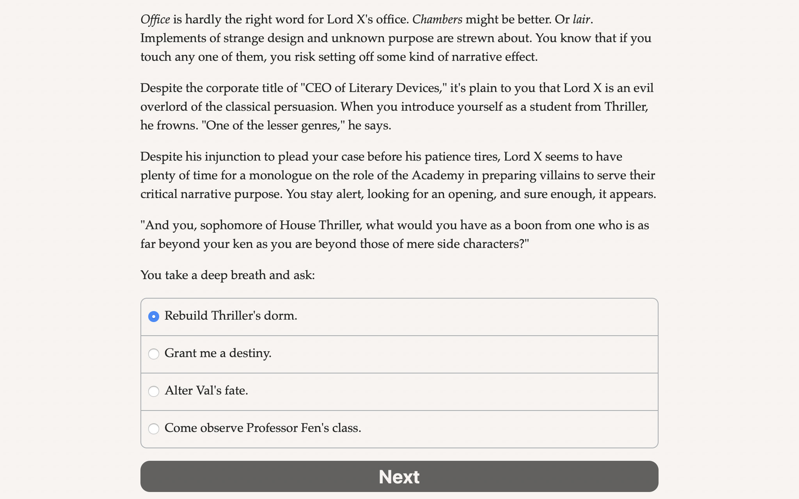Viewport: 799px width, 499px height.
Task: Click the filled radio circle beside the first choice
Action: [154, 317]
